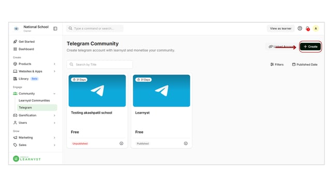This screenshot has width=333, height=187.
Task: Open the user avatar A menu
Action: point(316,28)
